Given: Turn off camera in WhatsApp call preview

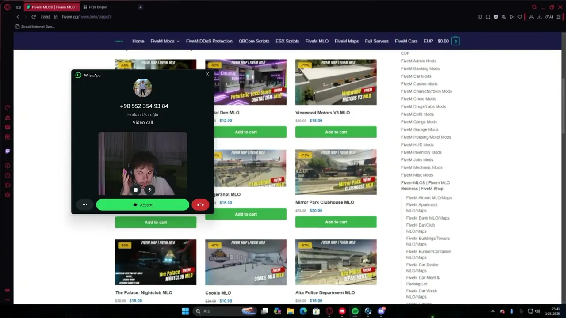Looking at the screenshot, I should (x=136, y=190).
